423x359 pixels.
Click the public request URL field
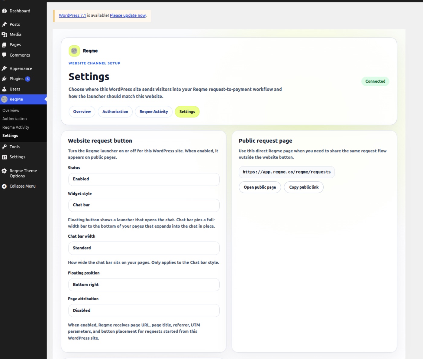pos(286,172)
